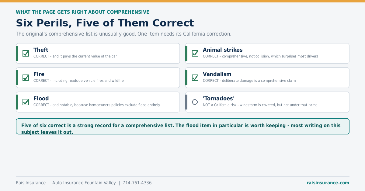
Task: Click the Vandalism card heading
Action: click(217, 74)
